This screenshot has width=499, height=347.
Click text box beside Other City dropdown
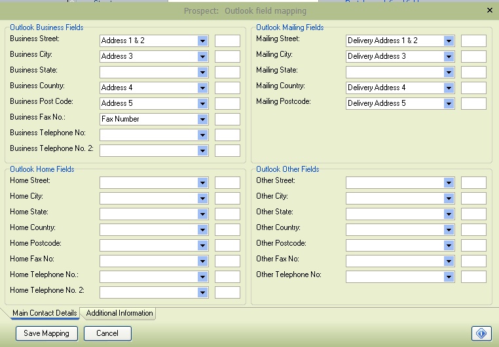coord(473,198)
